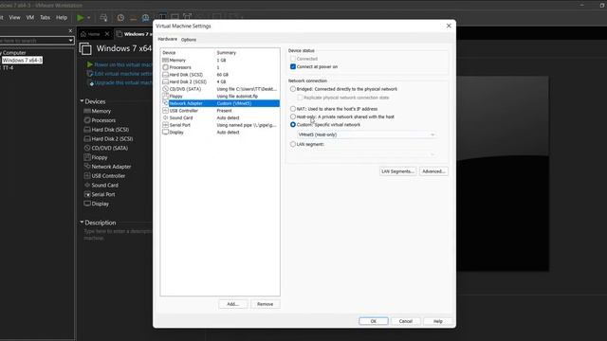Select the Custom specific virtual network radio
The height and width of the screenshot is (341, 607).
point(293,124)
